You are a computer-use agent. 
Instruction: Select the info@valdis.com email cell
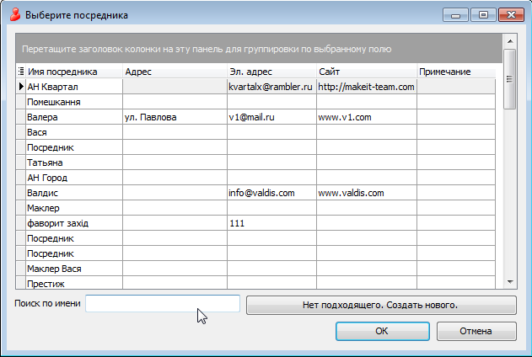[x=271, y=193]
